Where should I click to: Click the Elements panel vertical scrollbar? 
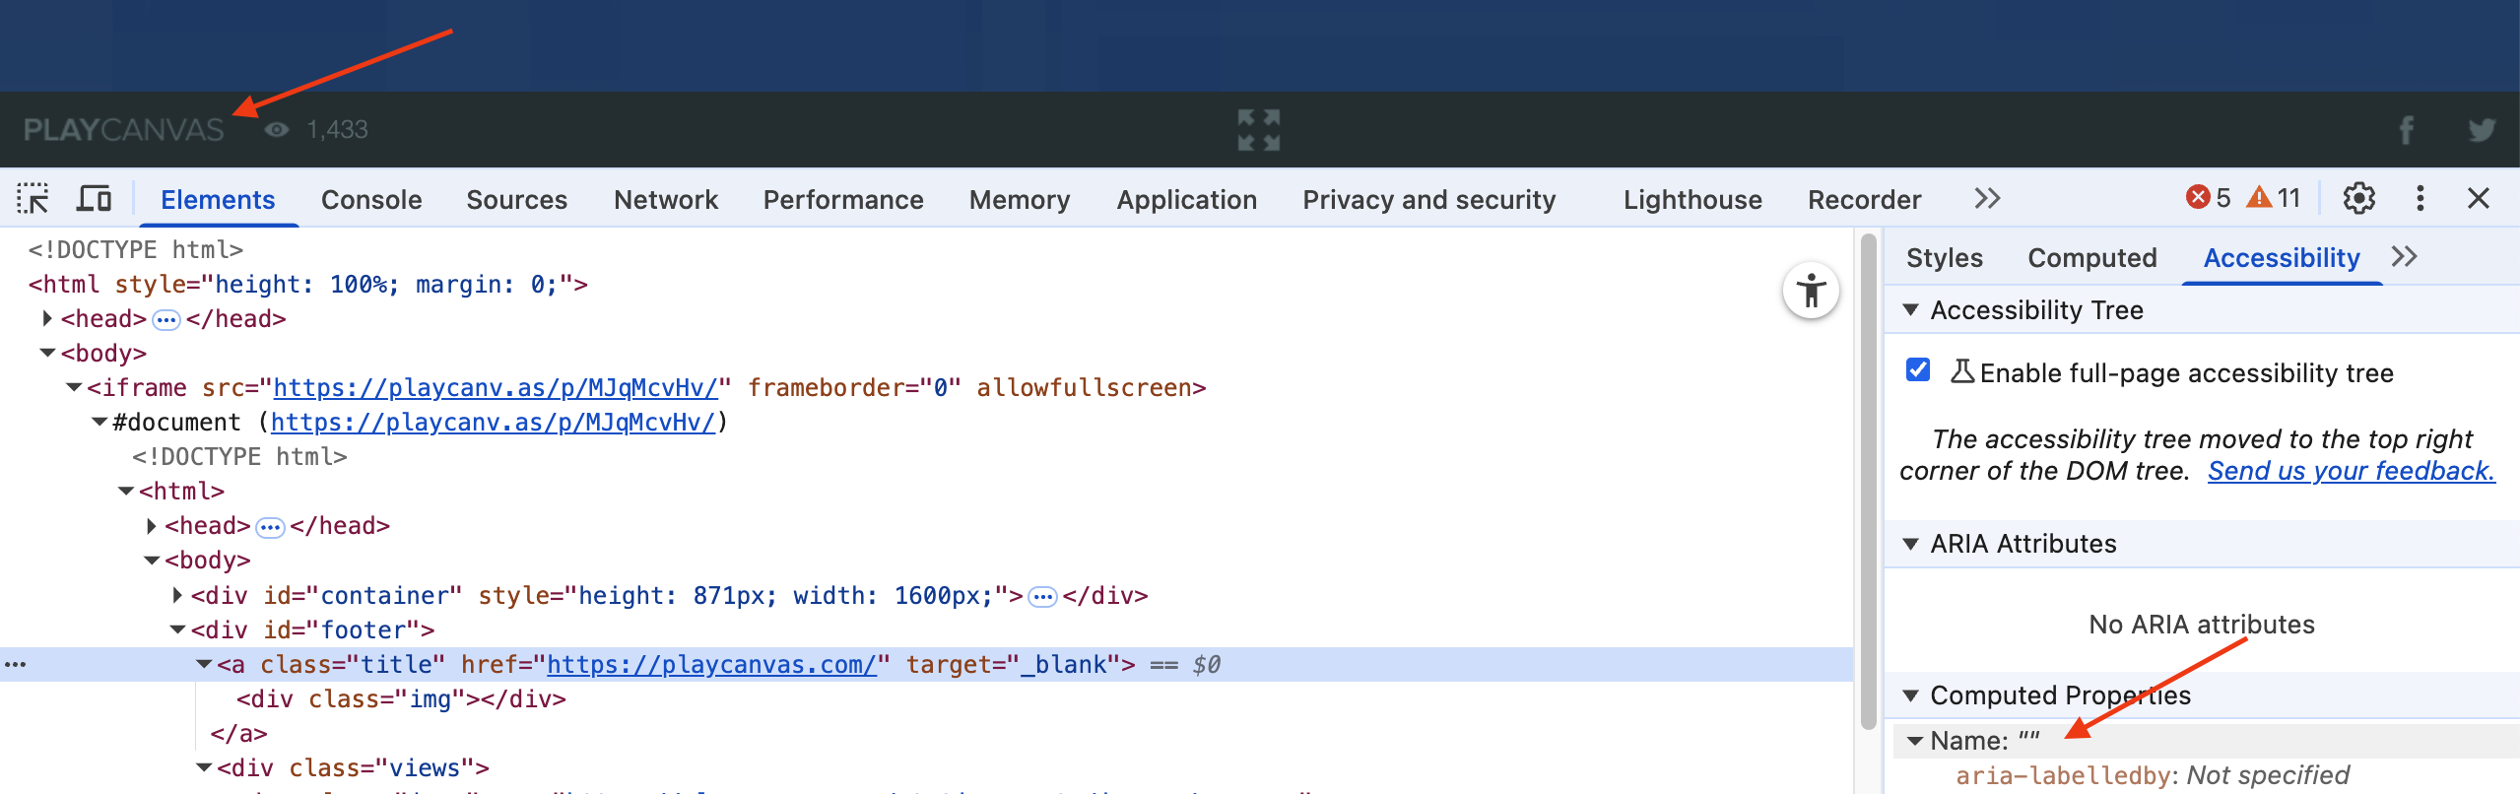pos(1868,483)
